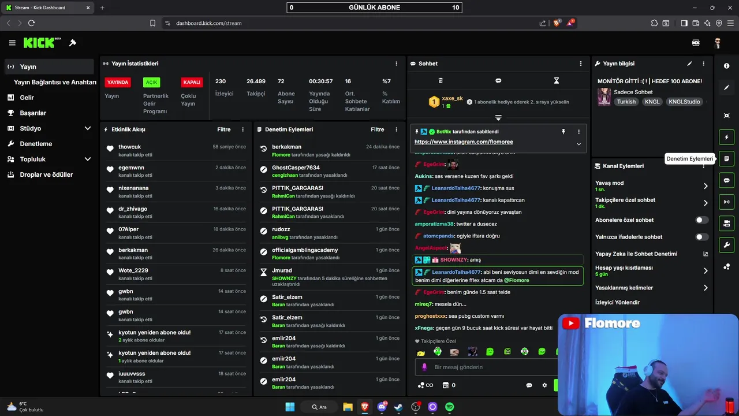Click the speech bubble icon near chat settings
The width and height of the screenshot is (739, 416).
[529, 385]
